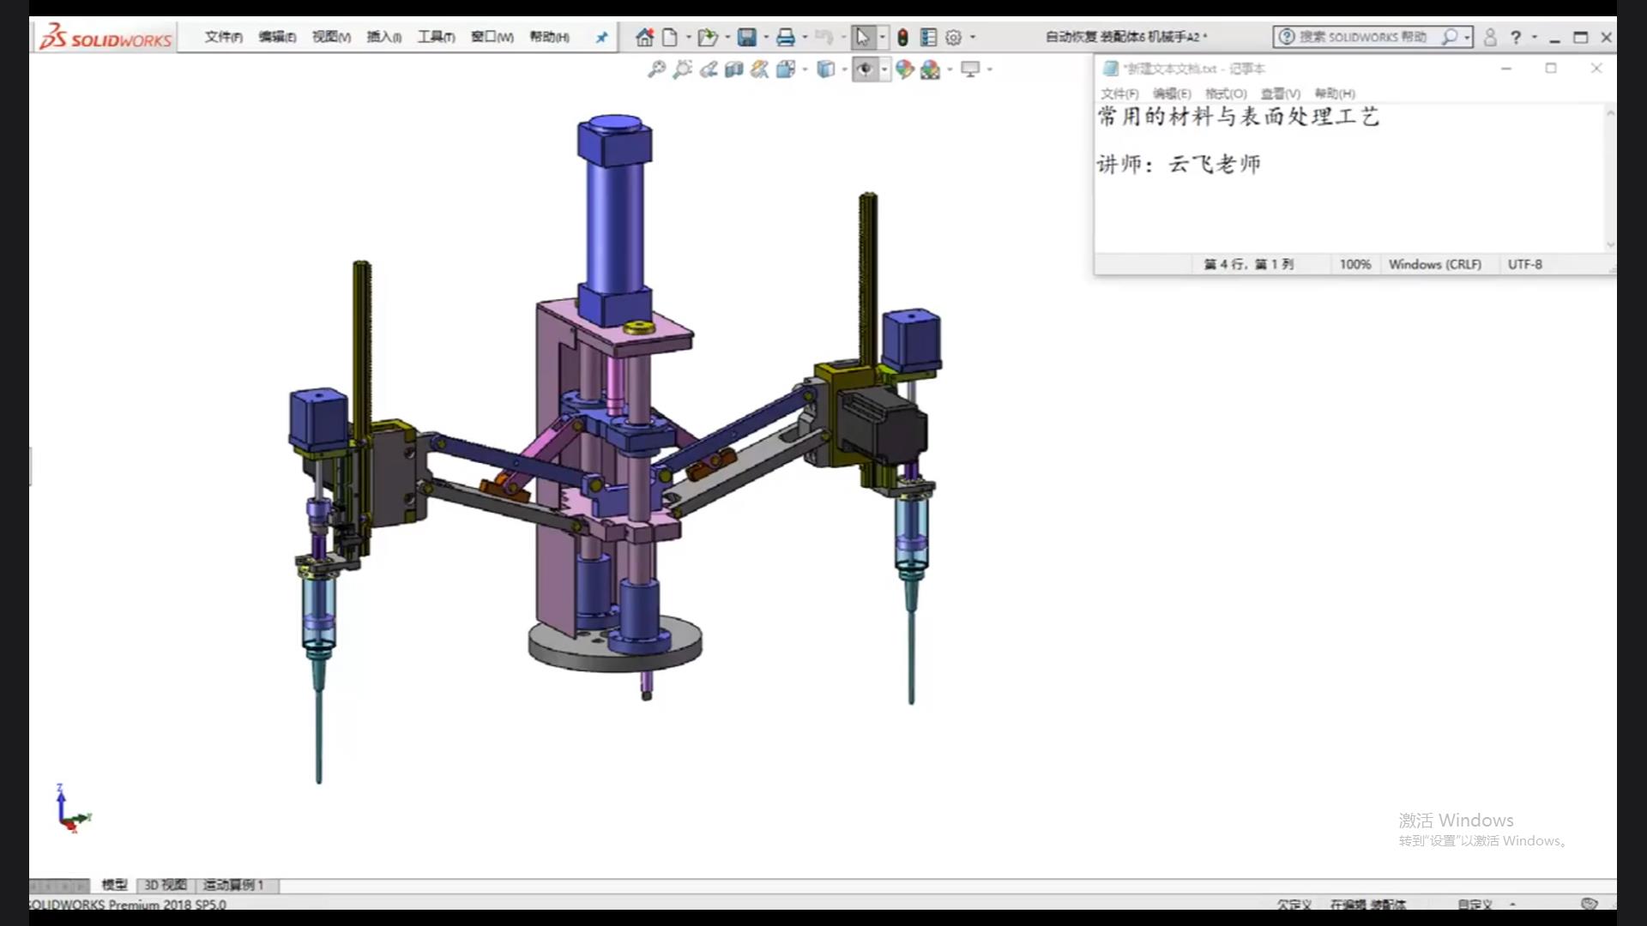Click the user login person icon
Screen dimensions: 1647x926
pos(1490,37)
